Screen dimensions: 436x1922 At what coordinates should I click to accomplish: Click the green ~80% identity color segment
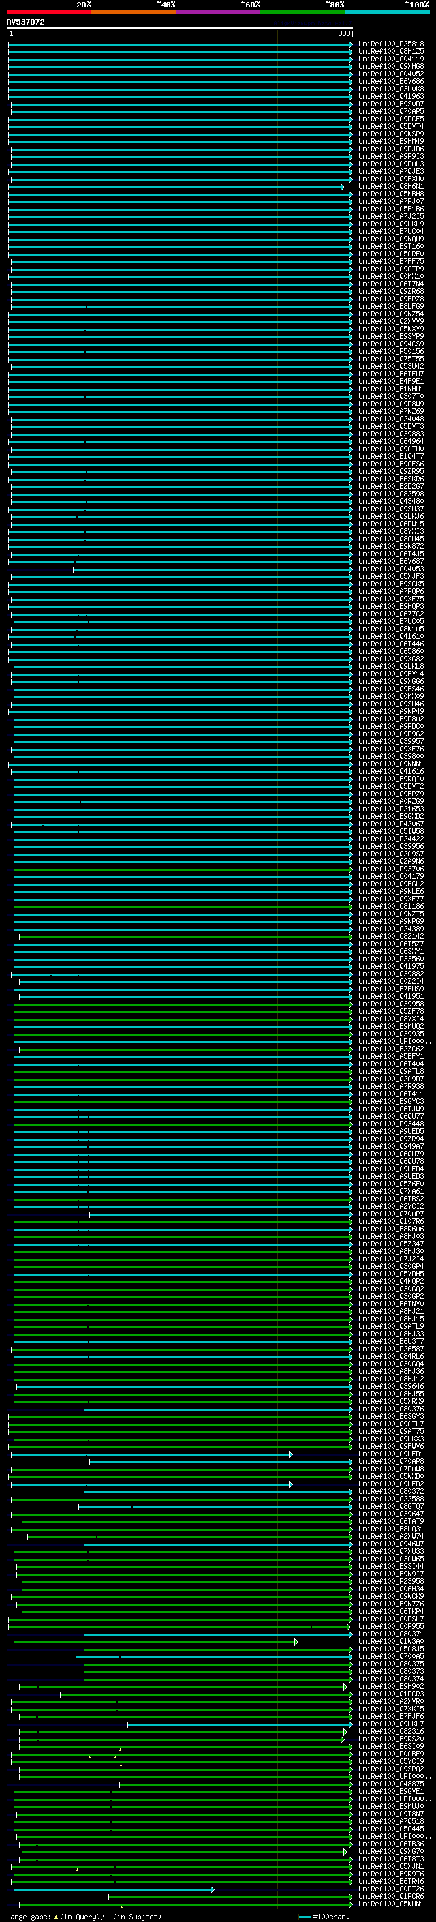302,13
